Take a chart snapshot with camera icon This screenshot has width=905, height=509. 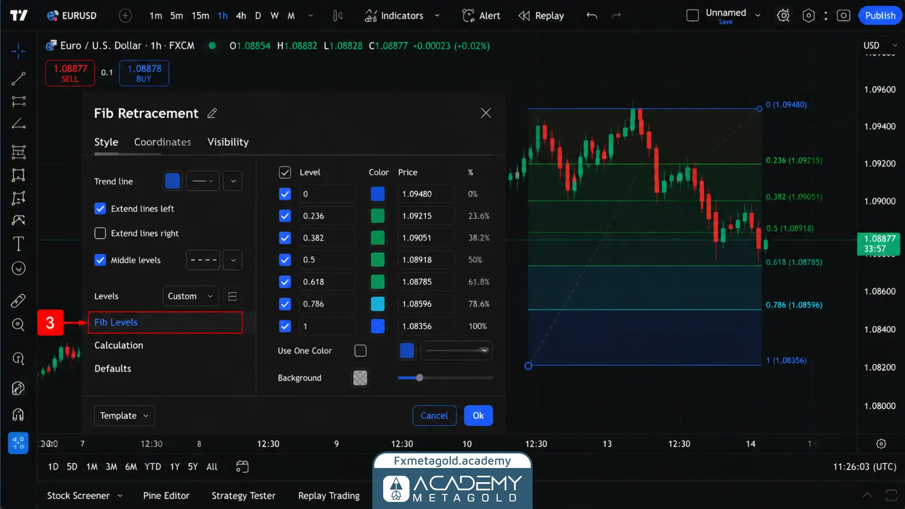pos(843,16)
